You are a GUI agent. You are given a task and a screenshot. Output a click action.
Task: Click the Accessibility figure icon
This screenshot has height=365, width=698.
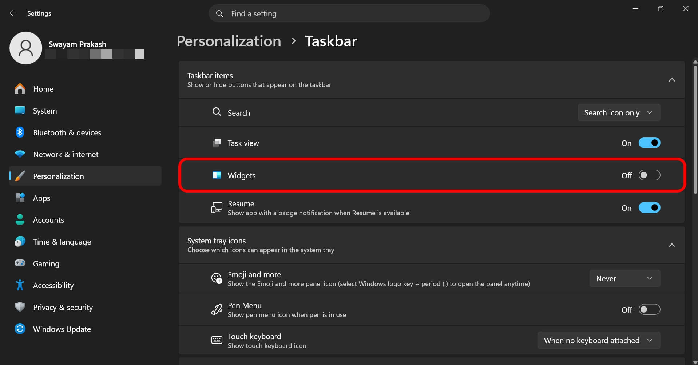[20, 285]
